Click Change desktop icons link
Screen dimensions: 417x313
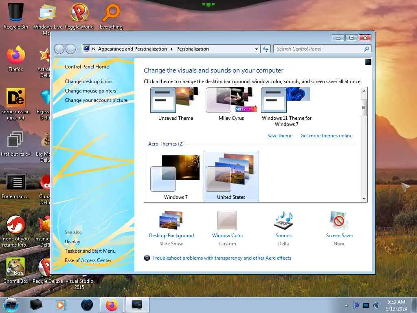pos(88,82)
